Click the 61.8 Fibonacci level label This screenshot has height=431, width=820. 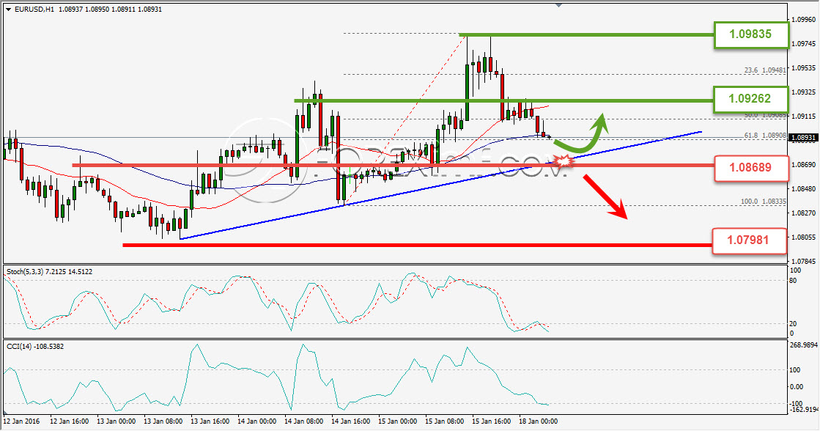[x=764, y=136]
